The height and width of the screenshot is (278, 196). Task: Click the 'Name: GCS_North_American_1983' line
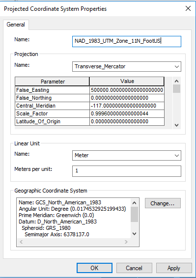click(60, 202)
